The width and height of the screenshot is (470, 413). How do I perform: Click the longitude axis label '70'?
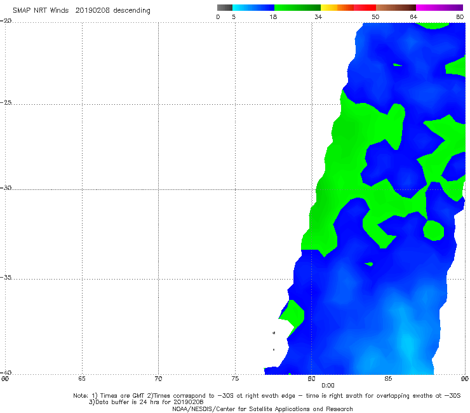(158, 379)
